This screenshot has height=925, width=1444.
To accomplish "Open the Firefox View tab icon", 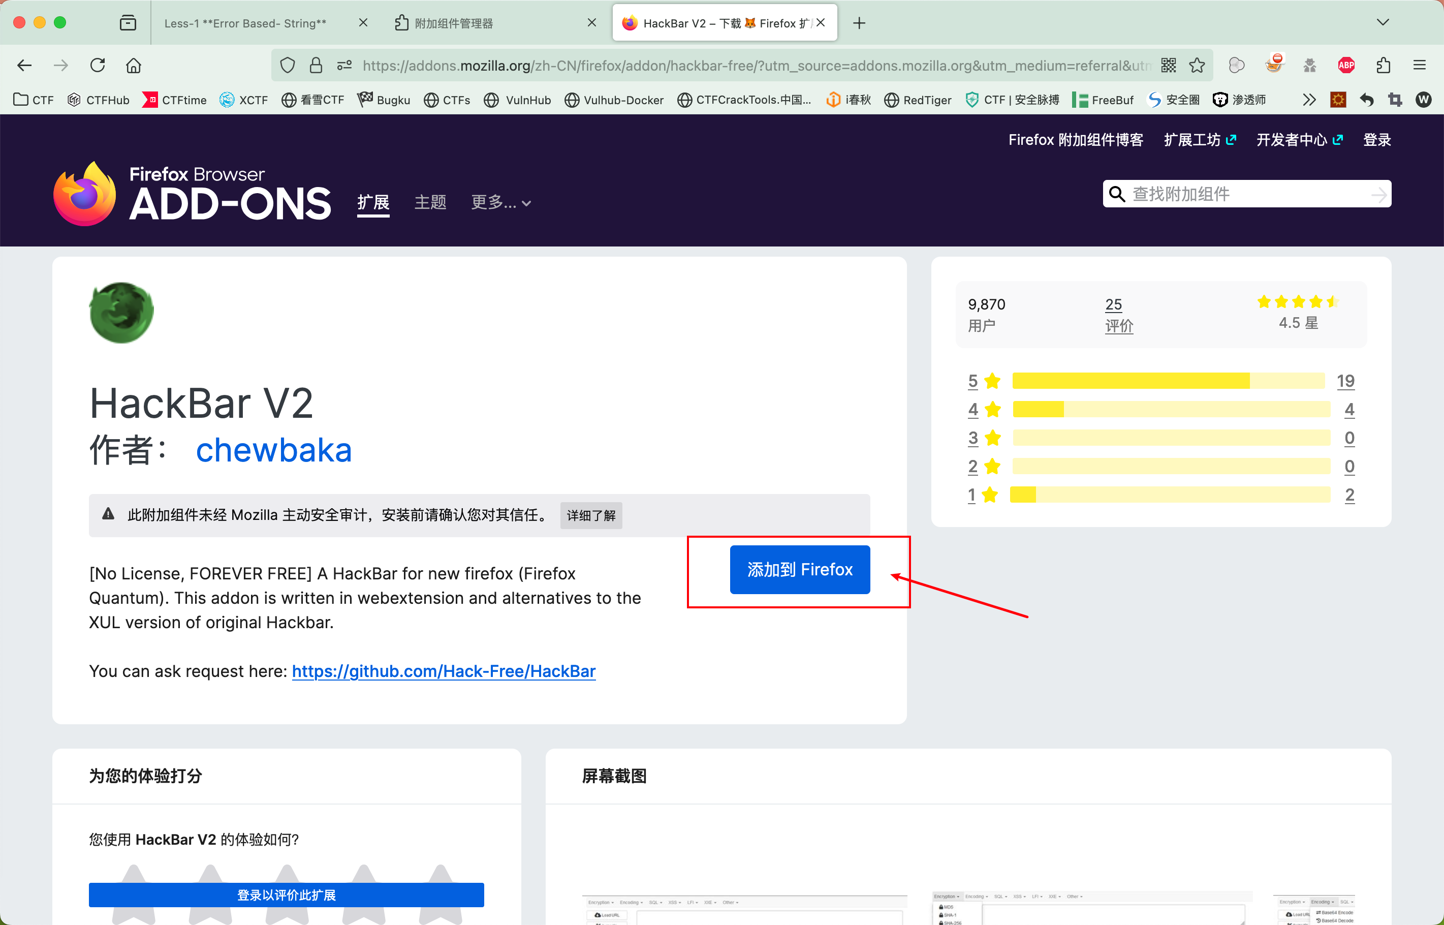I will pyautogui.click(x=128, y=23).
